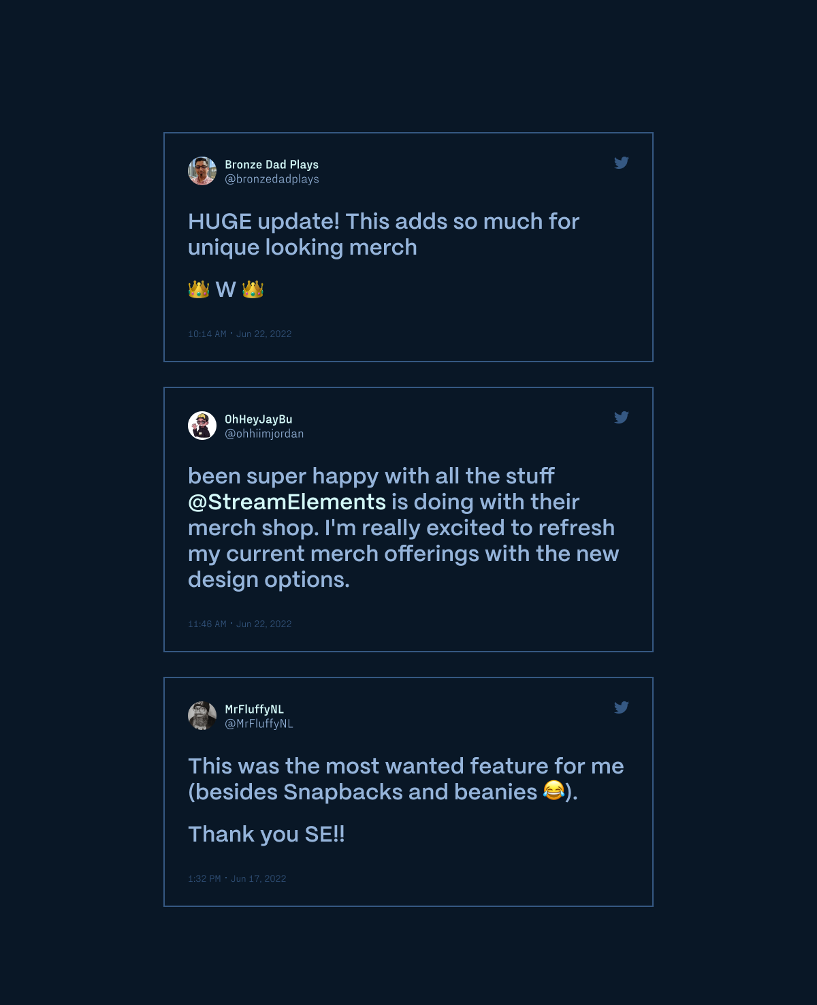Click the @bronzedadplays handle
817x1005 pixels.
coord(272,179)
